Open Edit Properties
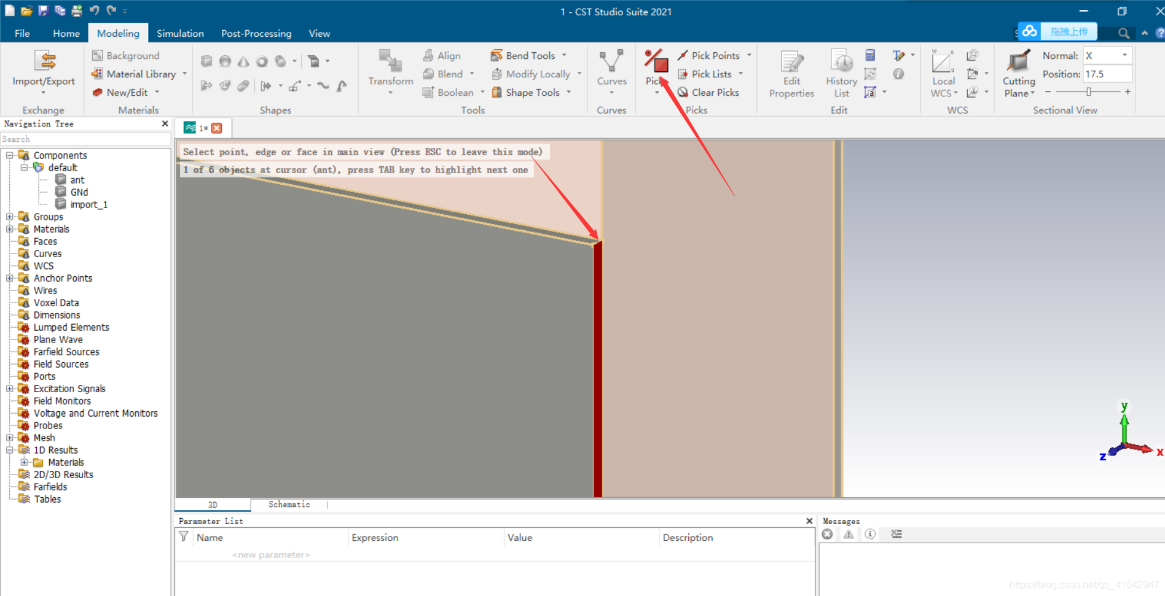Viewport: 1165px width, 596px height. 791,74
